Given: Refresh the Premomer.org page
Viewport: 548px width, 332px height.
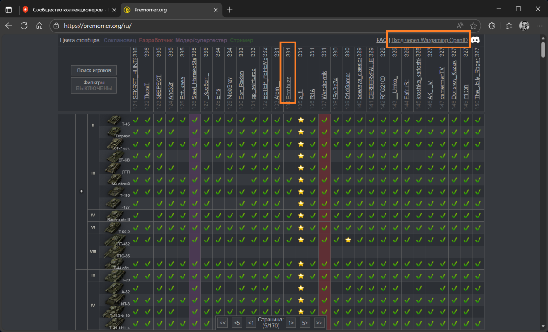Looking at the screenshot, I should [24, 26].
